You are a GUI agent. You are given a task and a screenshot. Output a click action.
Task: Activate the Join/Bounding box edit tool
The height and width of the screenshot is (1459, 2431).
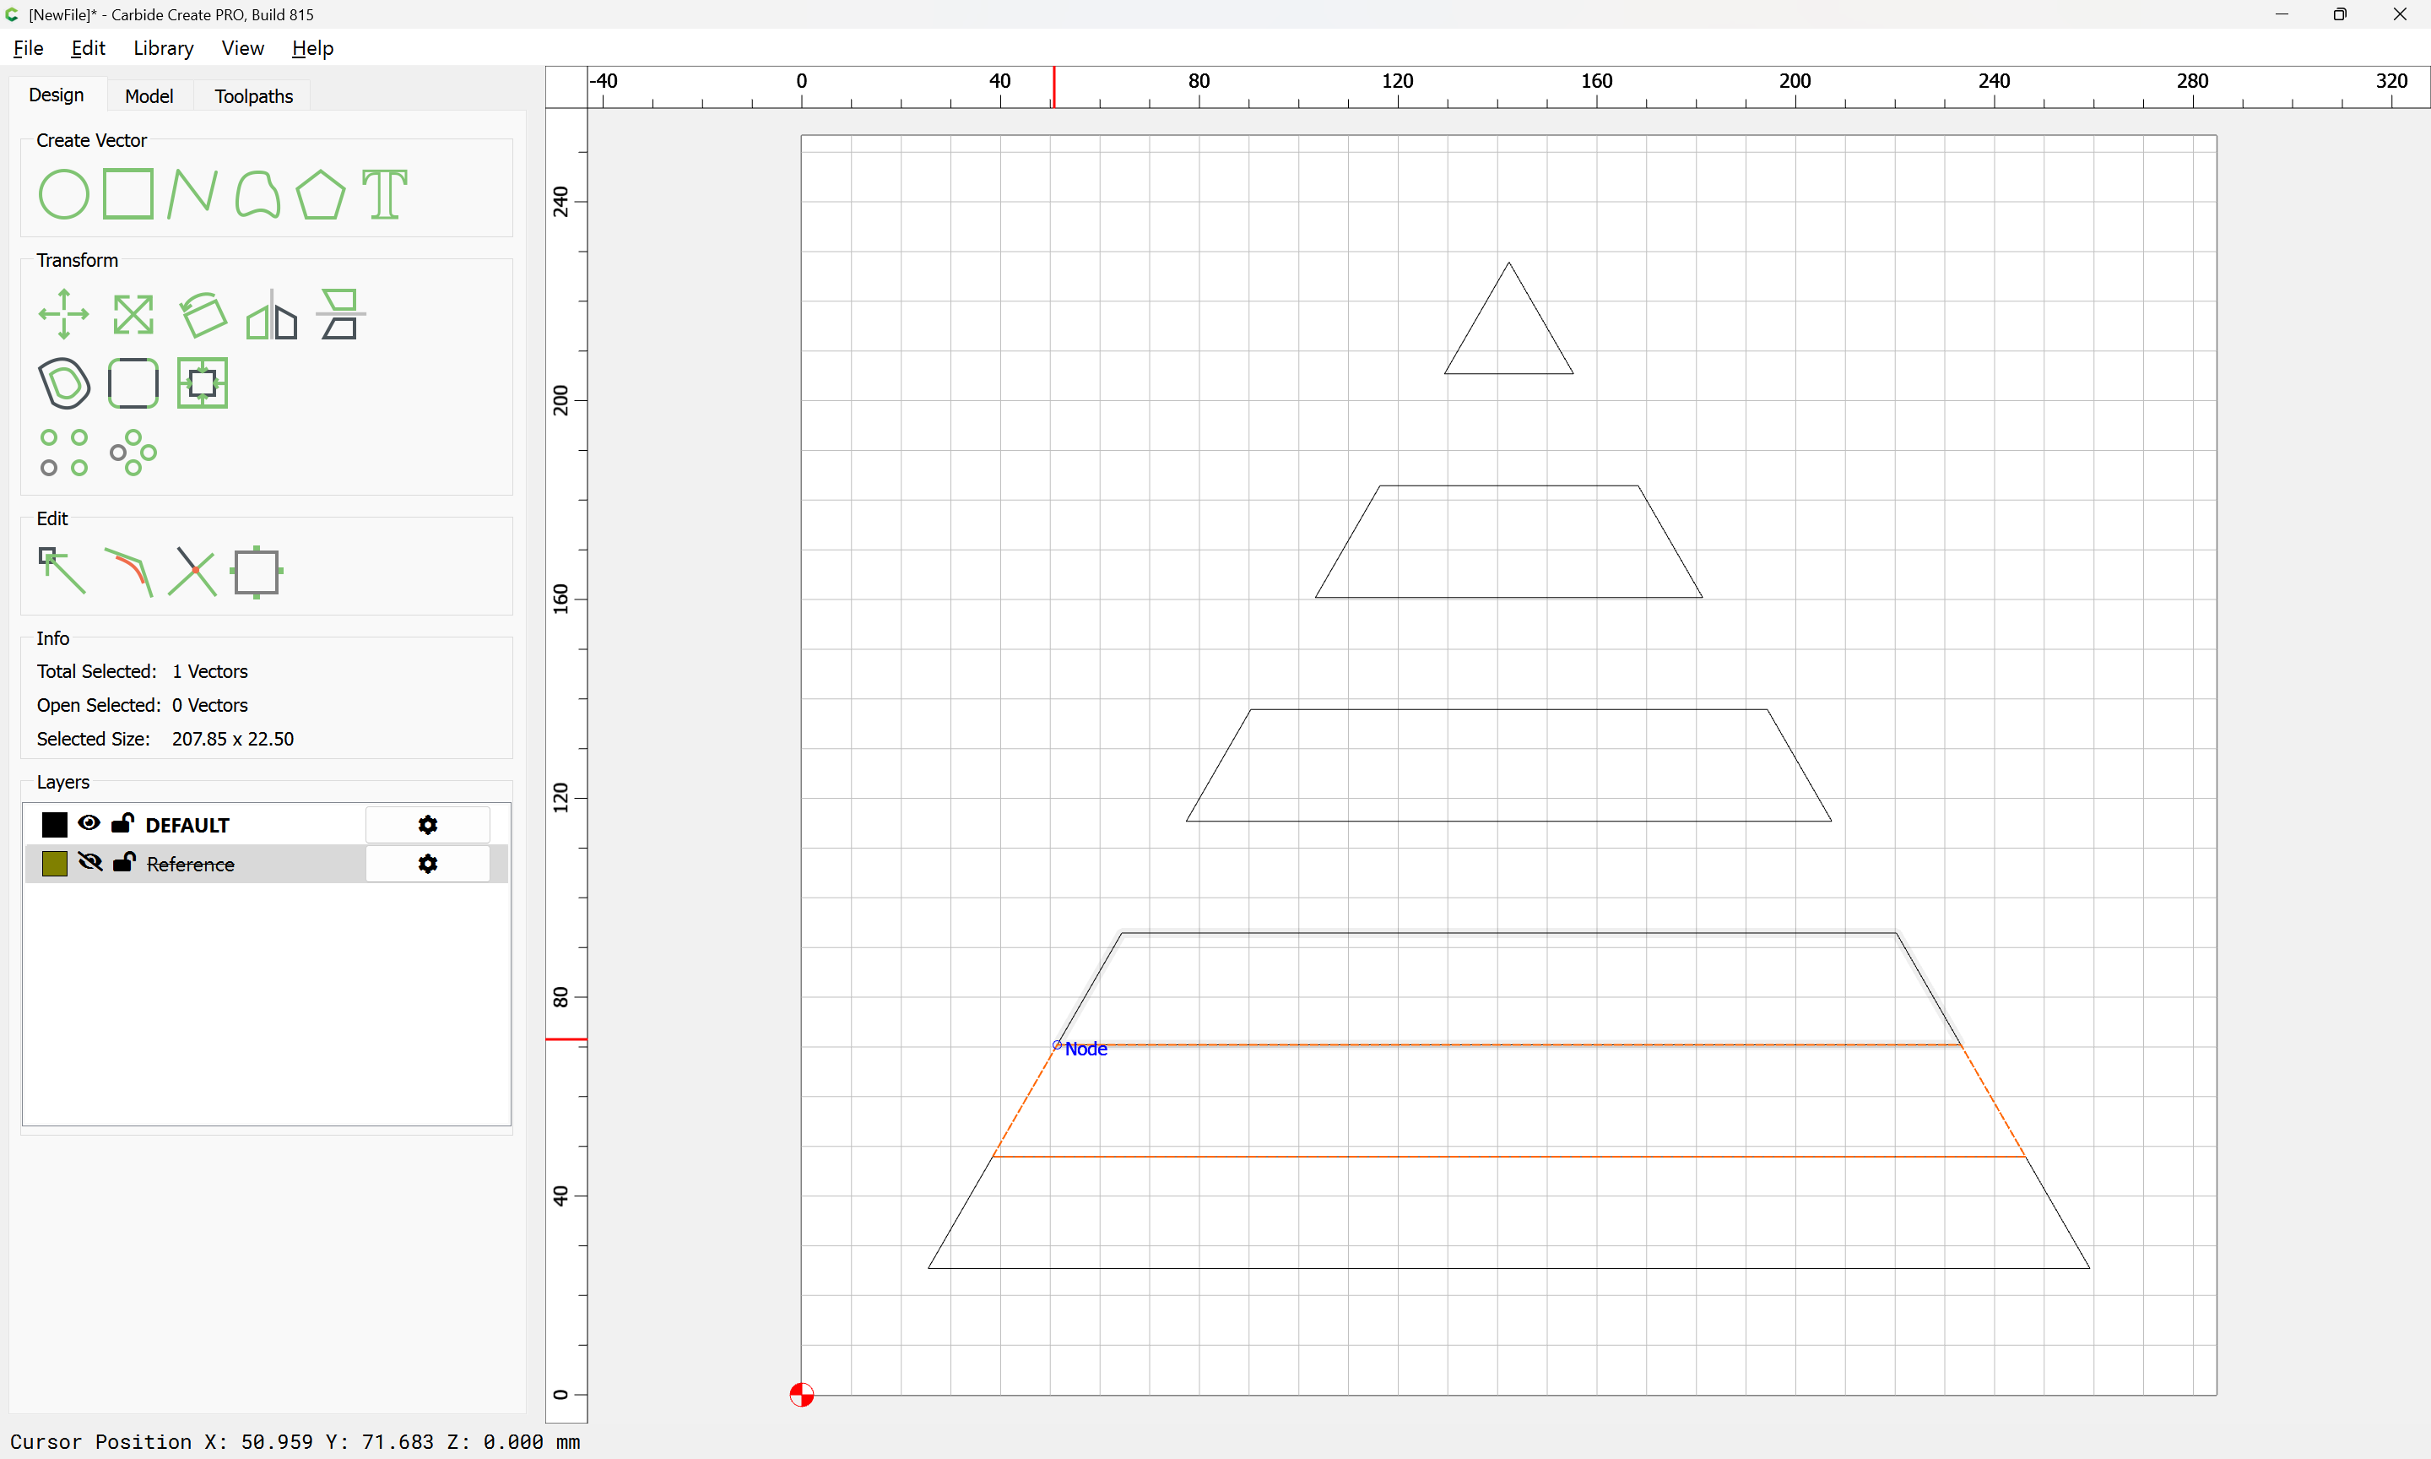click(257, 572)
